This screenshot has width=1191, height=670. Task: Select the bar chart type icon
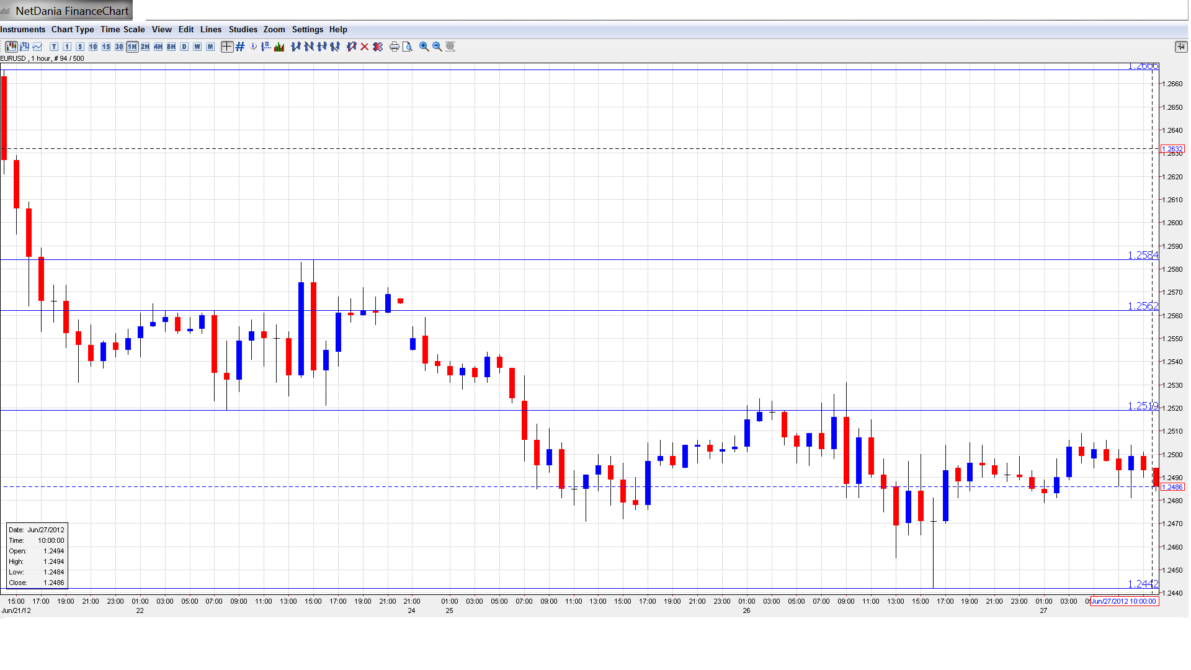coord(24,47)
